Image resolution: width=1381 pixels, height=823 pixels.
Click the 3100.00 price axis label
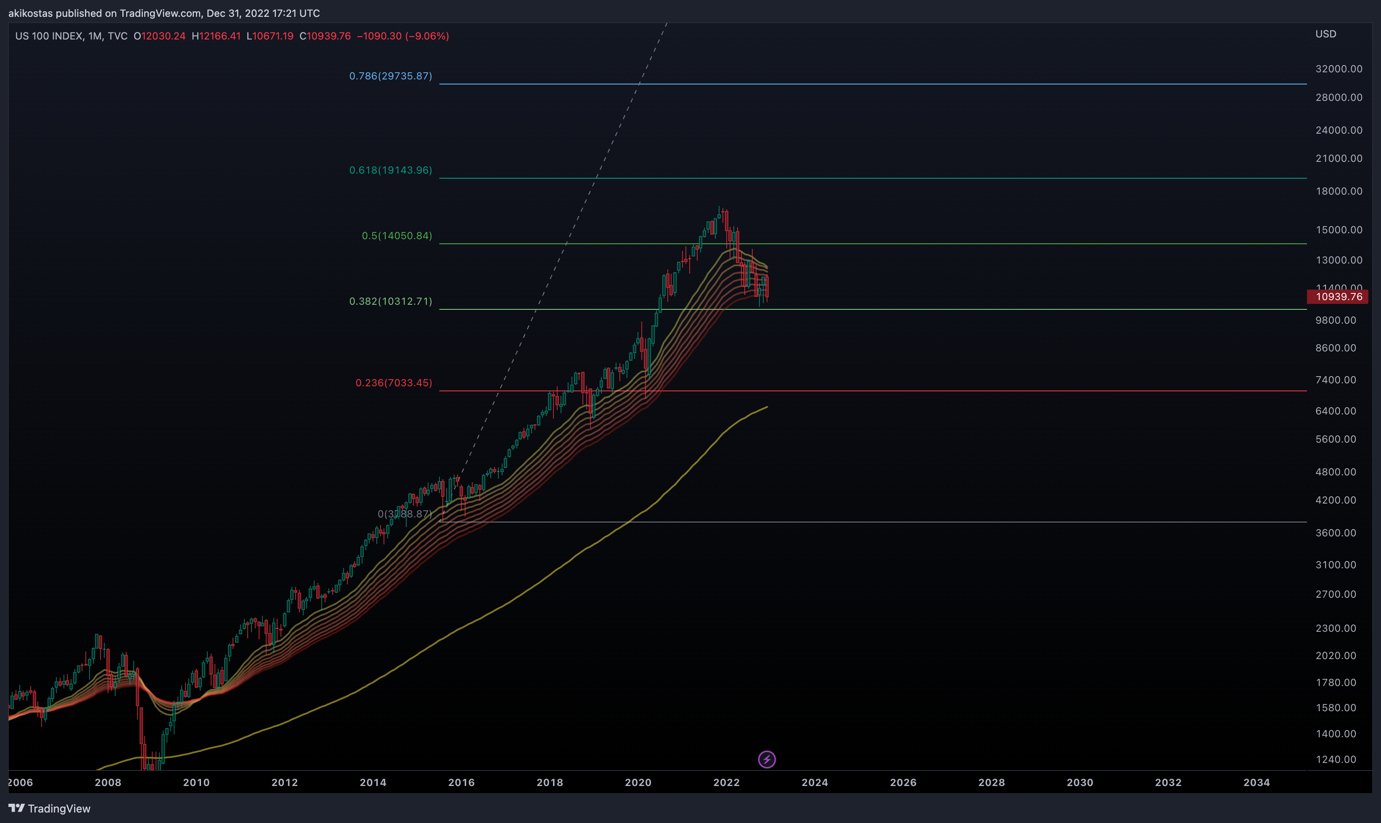(x=1336, y=565)
